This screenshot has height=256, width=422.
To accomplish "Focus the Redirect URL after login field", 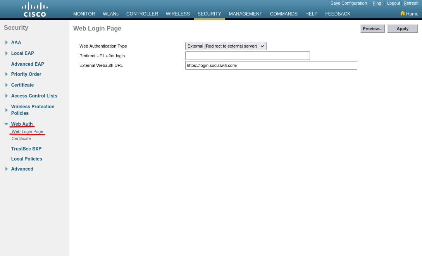I will pos(247,56).
